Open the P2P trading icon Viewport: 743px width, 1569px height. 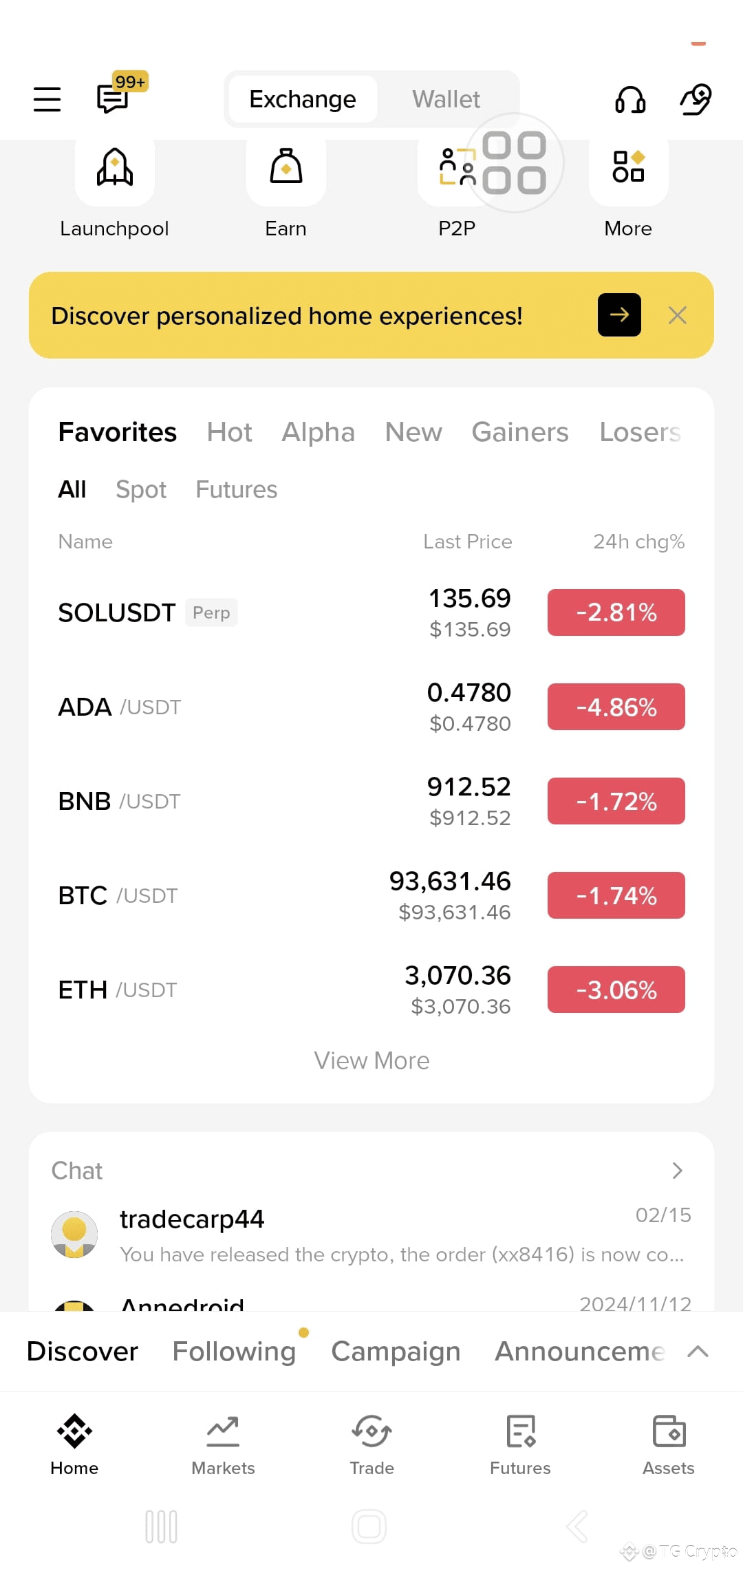(457, 168)
